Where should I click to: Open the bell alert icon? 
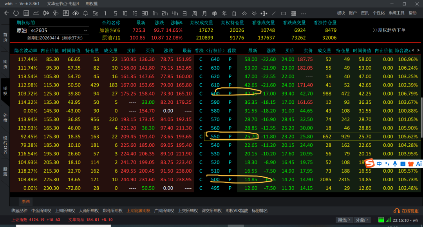[x=85, y=13]
